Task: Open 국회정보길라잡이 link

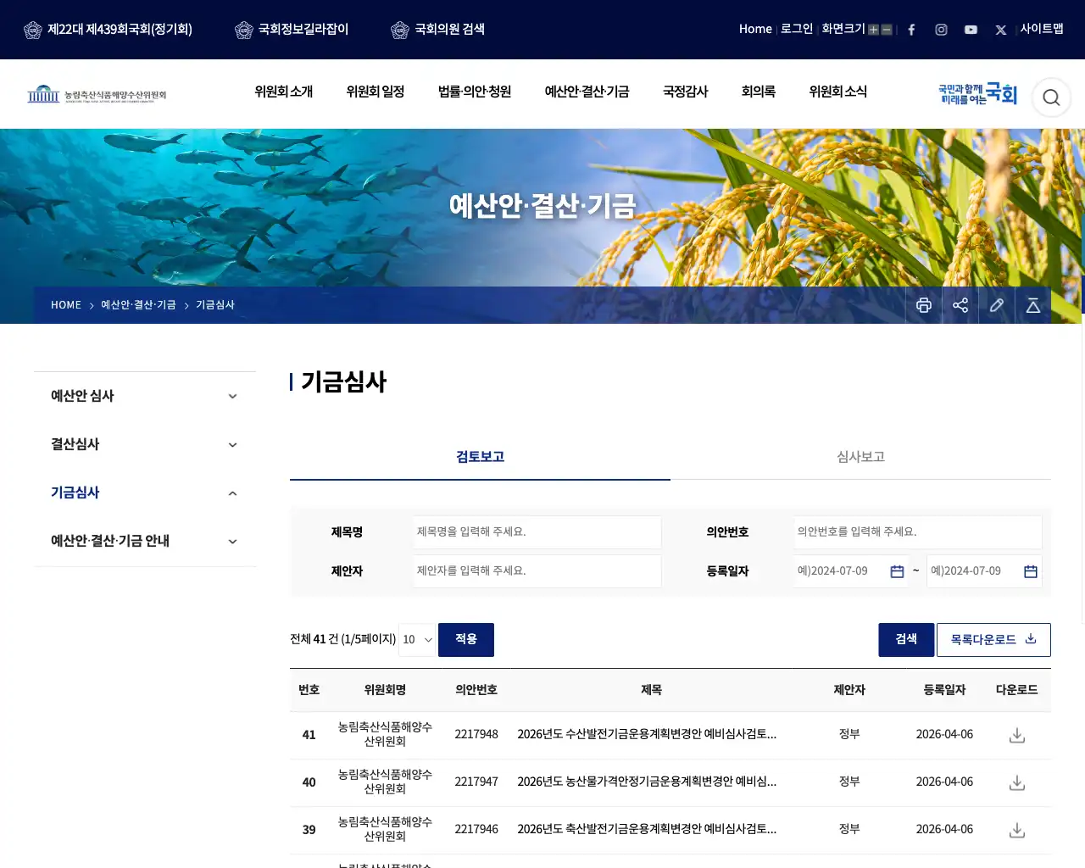Action: pos(292,30)
